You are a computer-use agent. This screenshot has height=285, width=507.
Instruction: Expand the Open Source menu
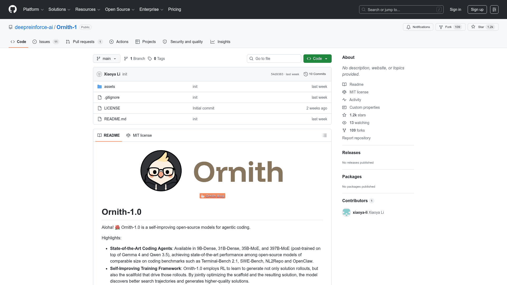tap(120, 9)
